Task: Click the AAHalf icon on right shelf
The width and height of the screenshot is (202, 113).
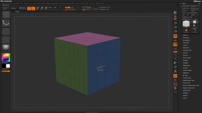Action: (175, 32)
